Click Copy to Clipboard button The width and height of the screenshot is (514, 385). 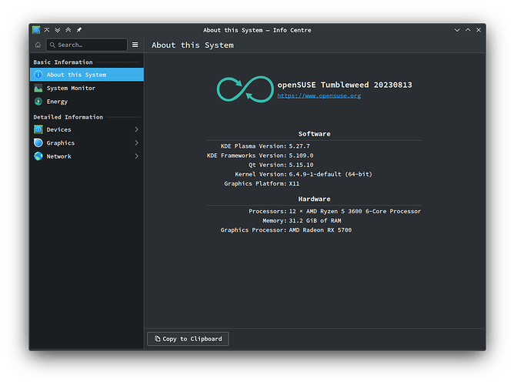[189, 339]
